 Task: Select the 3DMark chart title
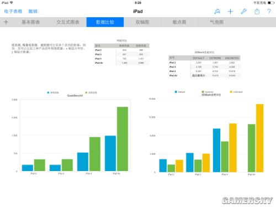tap(211, 95)
